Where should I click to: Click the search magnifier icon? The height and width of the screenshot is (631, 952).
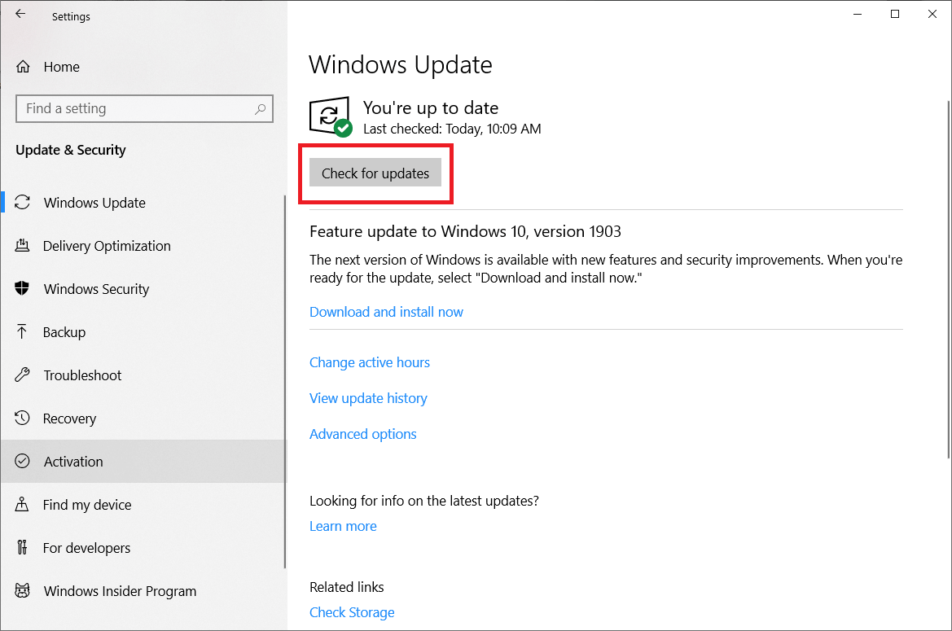point(260,109)
